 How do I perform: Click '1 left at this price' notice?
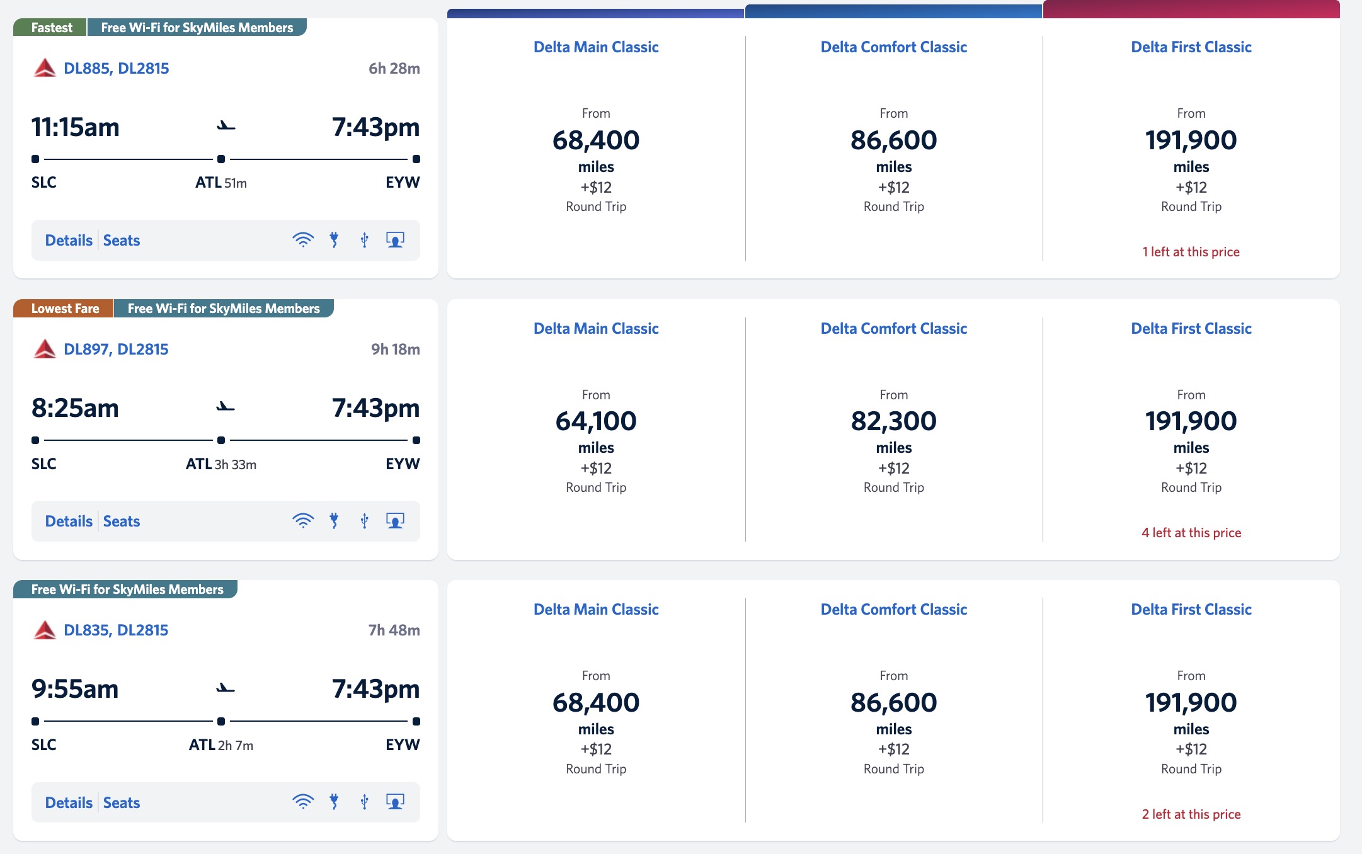coord(1191,252)
